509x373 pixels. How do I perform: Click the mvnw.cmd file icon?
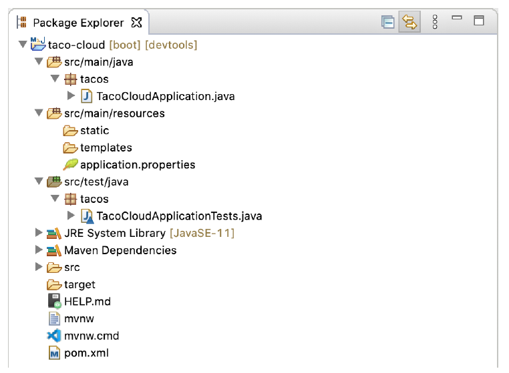pyautogui.click(x=54, y=336)
